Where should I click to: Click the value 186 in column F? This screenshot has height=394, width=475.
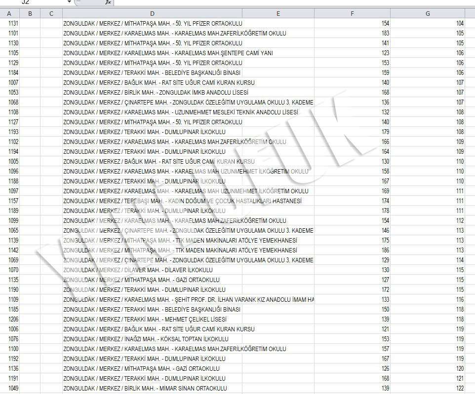point(384,251)
